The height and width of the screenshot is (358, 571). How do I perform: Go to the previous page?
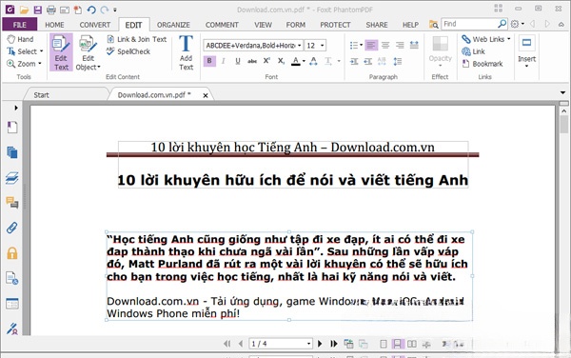pos(241,344)
